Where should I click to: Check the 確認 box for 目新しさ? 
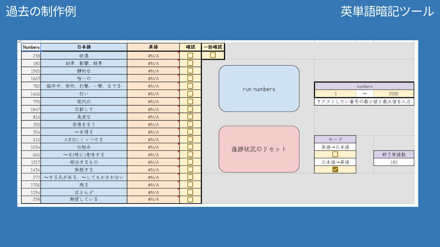[x=190, y=109]
